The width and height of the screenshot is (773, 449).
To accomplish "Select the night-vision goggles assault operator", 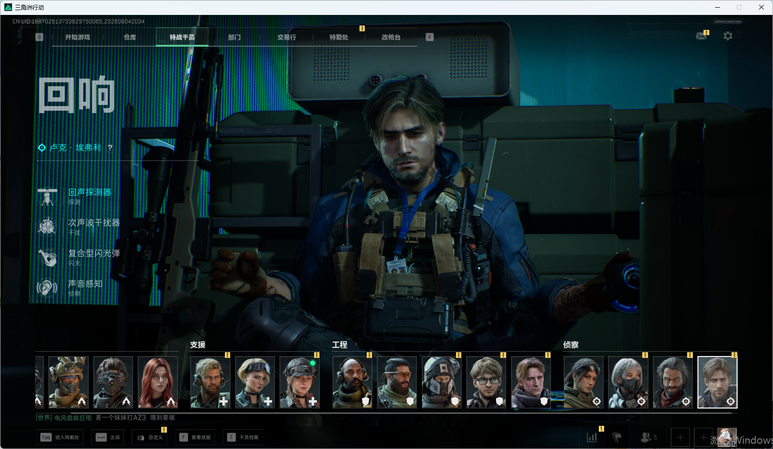I will click(x=113, y=382).
